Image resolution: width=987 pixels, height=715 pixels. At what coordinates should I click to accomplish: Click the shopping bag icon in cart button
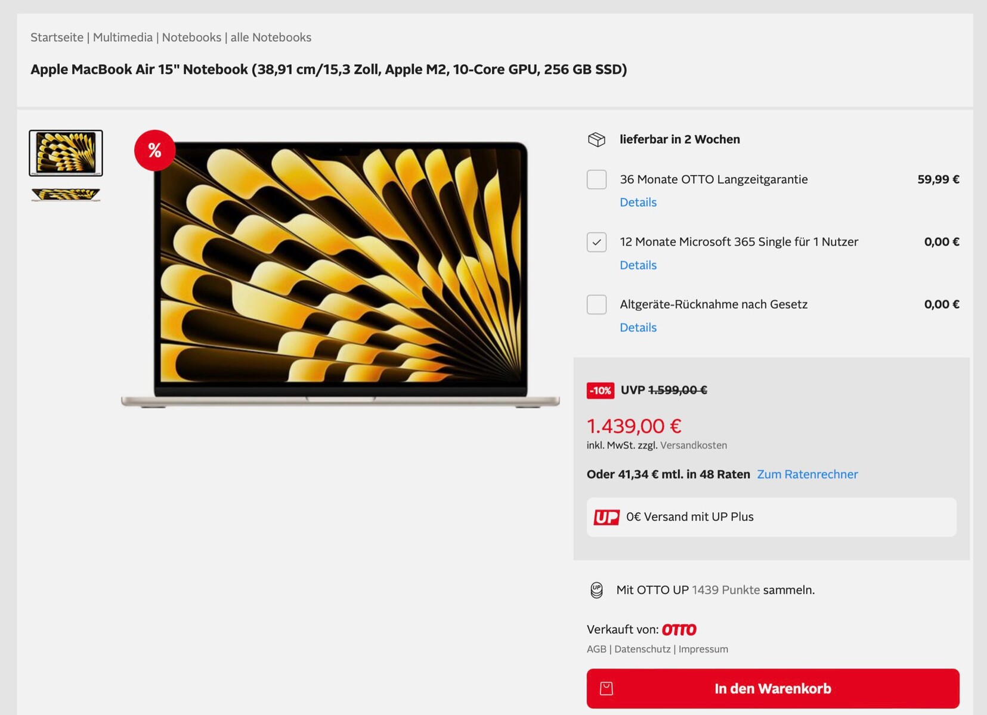(607, 689)
